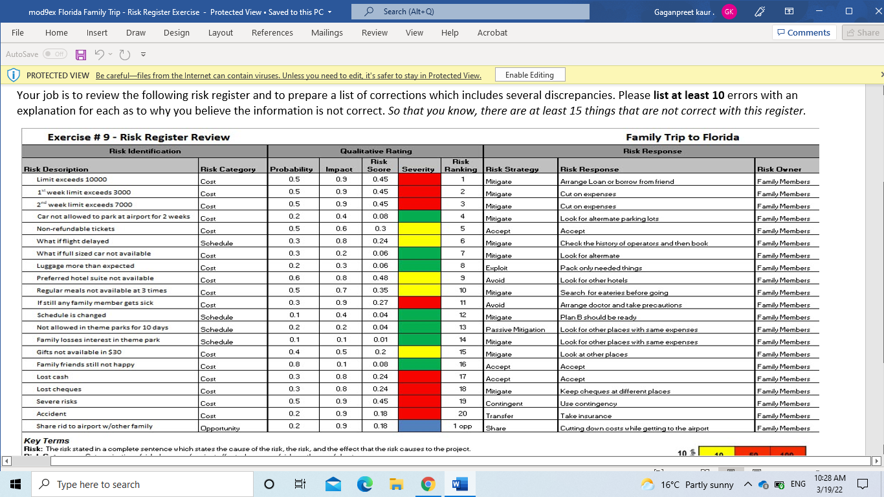This screenshot has width=884, height=497.
Task: Show hidden system tray icons
Action: (x=748, y=485)
